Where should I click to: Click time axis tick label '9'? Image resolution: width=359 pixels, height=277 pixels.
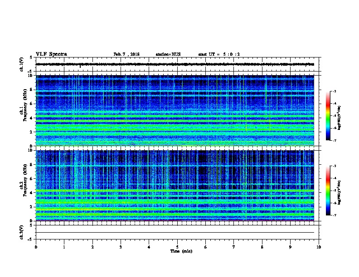point(290,247)
